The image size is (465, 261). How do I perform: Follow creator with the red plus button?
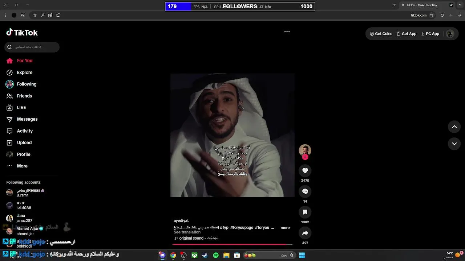coord(305,157)
